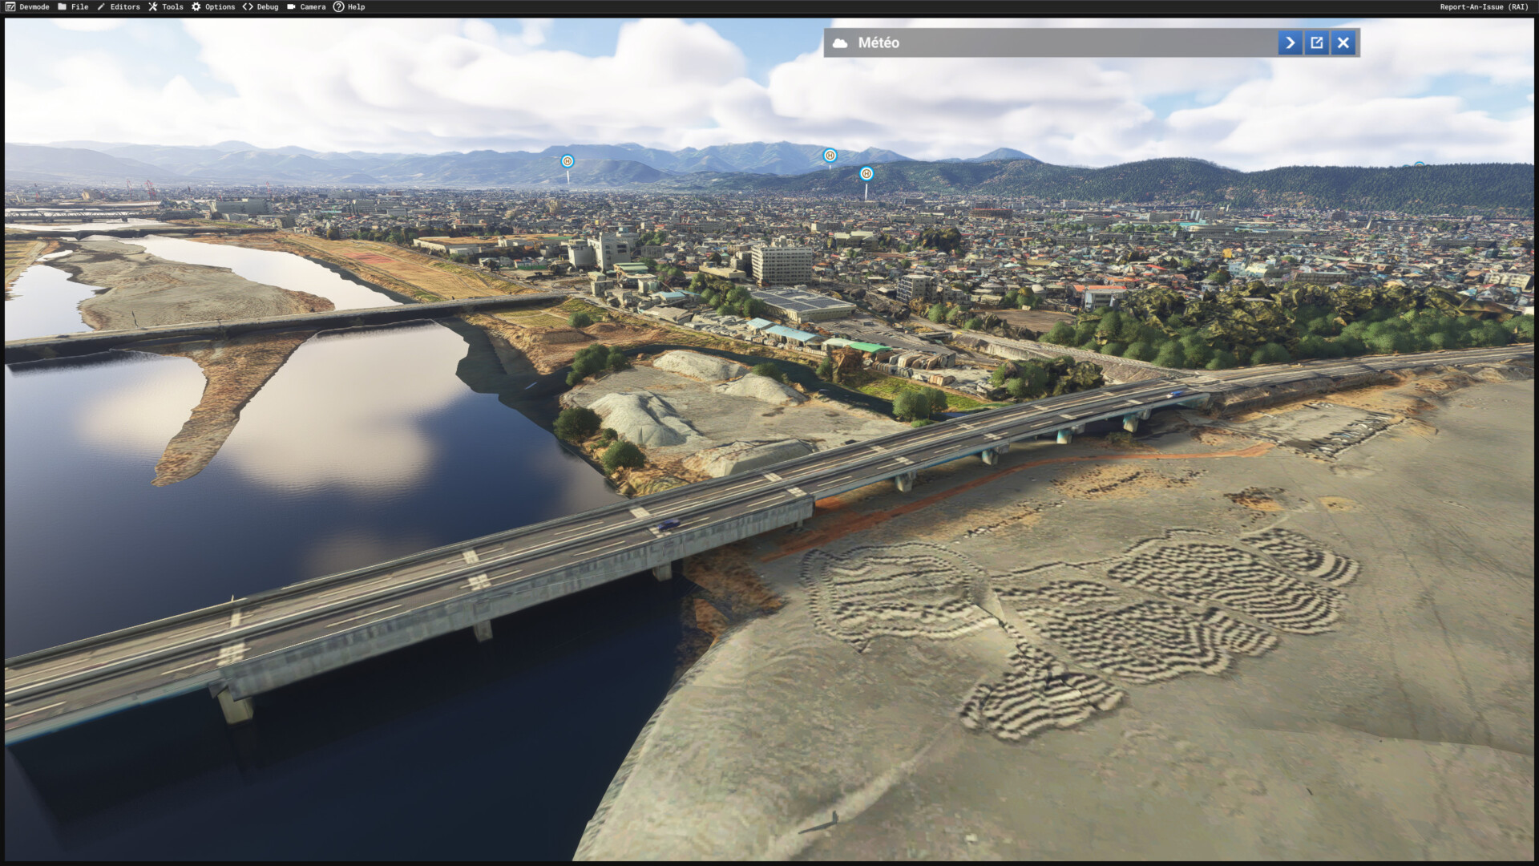This screenshot has height=866, width=1539.
Task: Click the Camera video icon
Action: (291, 6)
